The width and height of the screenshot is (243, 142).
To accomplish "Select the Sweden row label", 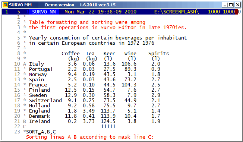I will pos(38,95).
